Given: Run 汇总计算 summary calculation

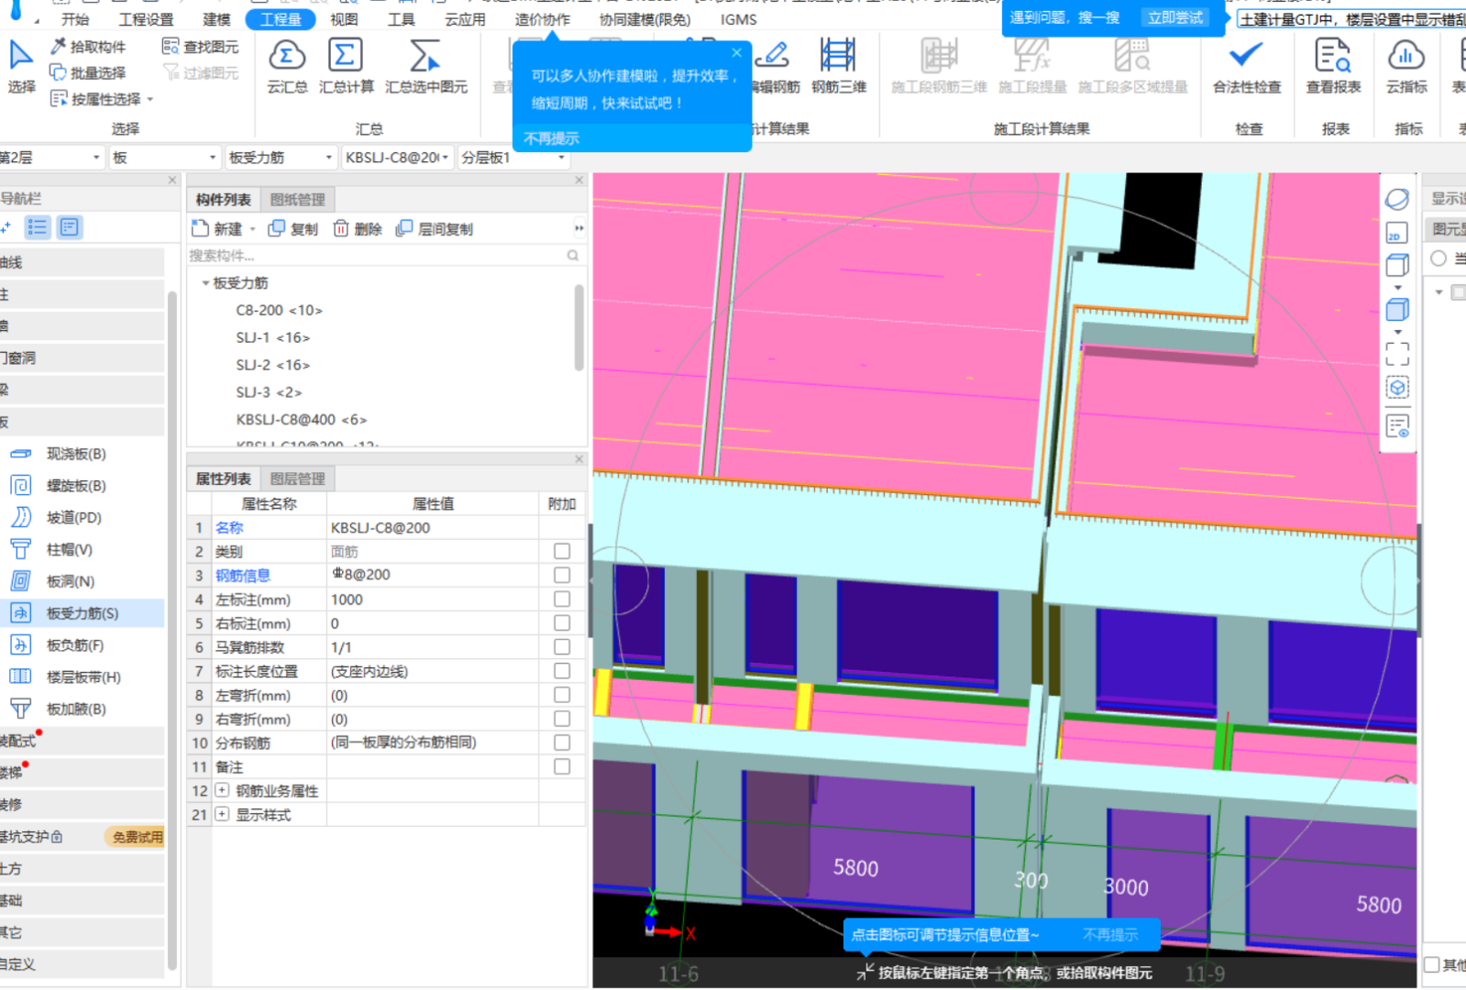Looking at the screenshot, I should (x=346, y=66).
